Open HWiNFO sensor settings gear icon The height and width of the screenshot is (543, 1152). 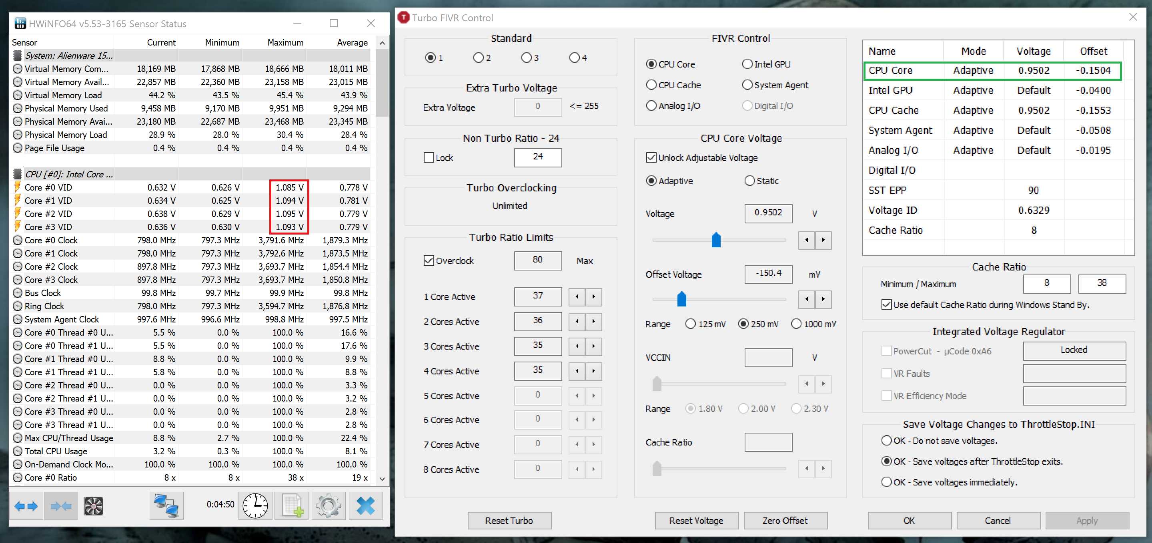pos(329,505)
